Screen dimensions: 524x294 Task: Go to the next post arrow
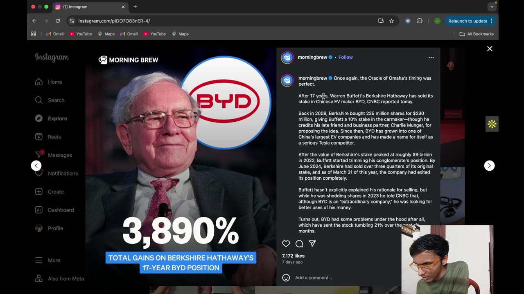pyautogui.click(x=489, y=165)
